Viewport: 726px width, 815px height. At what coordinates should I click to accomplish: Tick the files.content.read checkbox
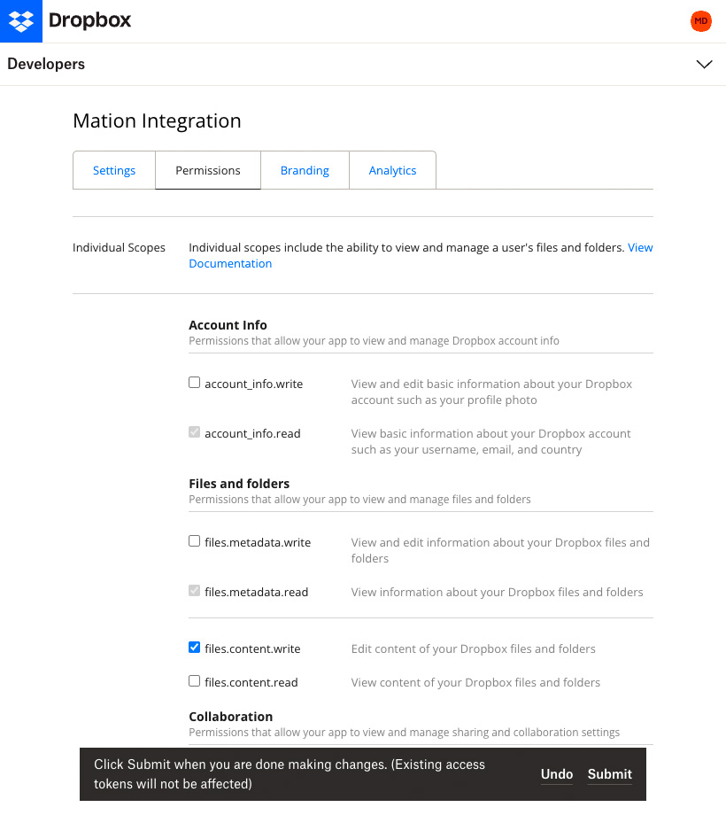(x=194, y=681)
